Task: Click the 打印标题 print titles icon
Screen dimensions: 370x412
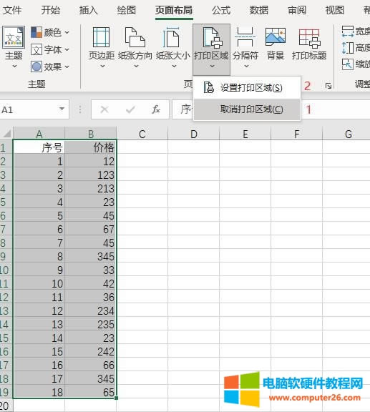Action: 309,38
